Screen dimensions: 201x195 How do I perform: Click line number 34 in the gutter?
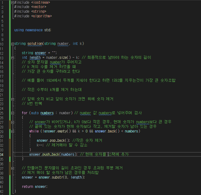(x=2, y=154)
